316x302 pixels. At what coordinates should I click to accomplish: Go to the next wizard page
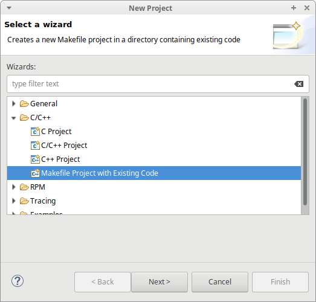click(160, 282)
